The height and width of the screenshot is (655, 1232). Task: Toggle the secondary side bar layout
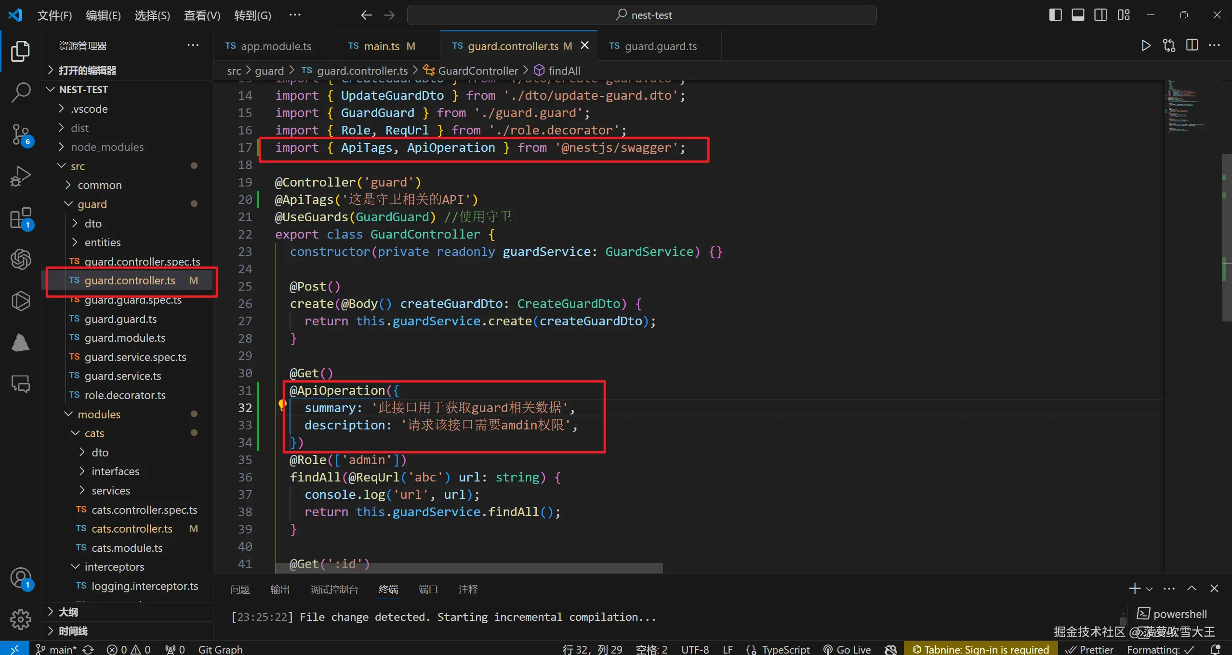click(x=1100, y=15)
